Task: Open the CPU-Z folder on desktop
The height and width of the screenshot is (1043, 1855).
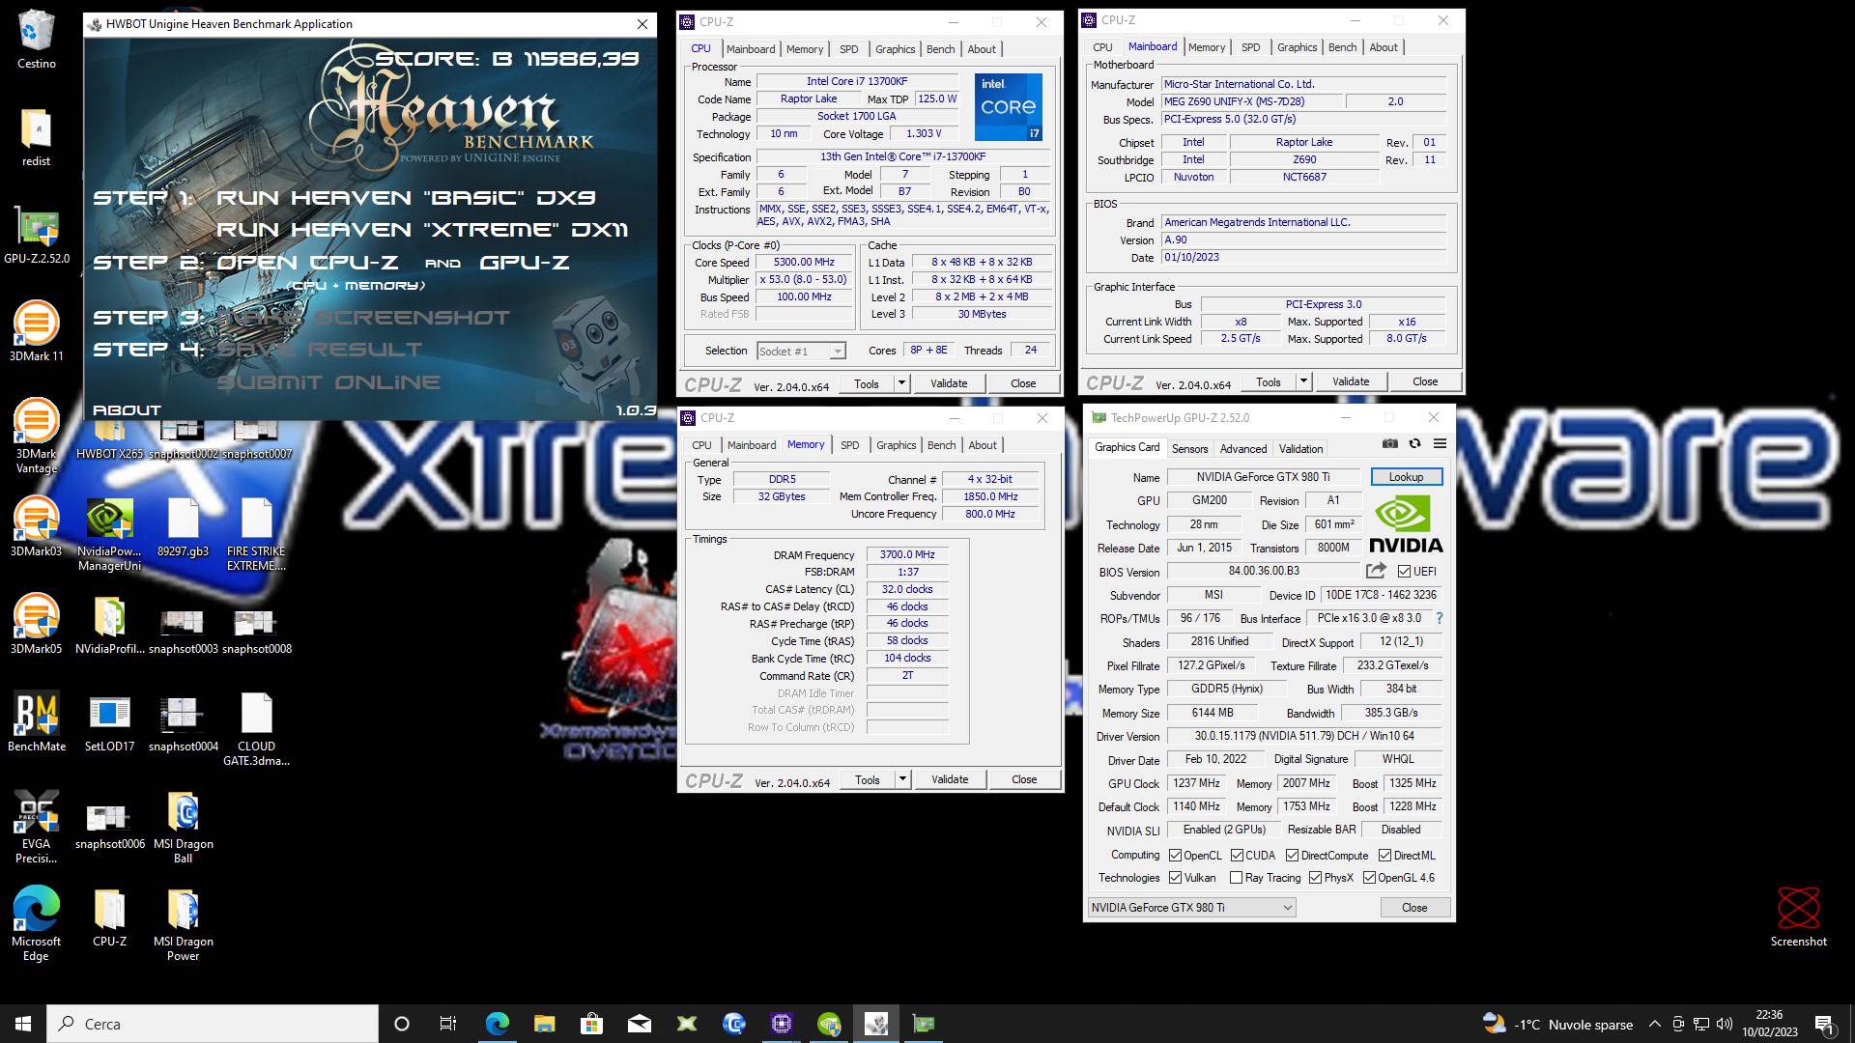Action: click(109, 917)
